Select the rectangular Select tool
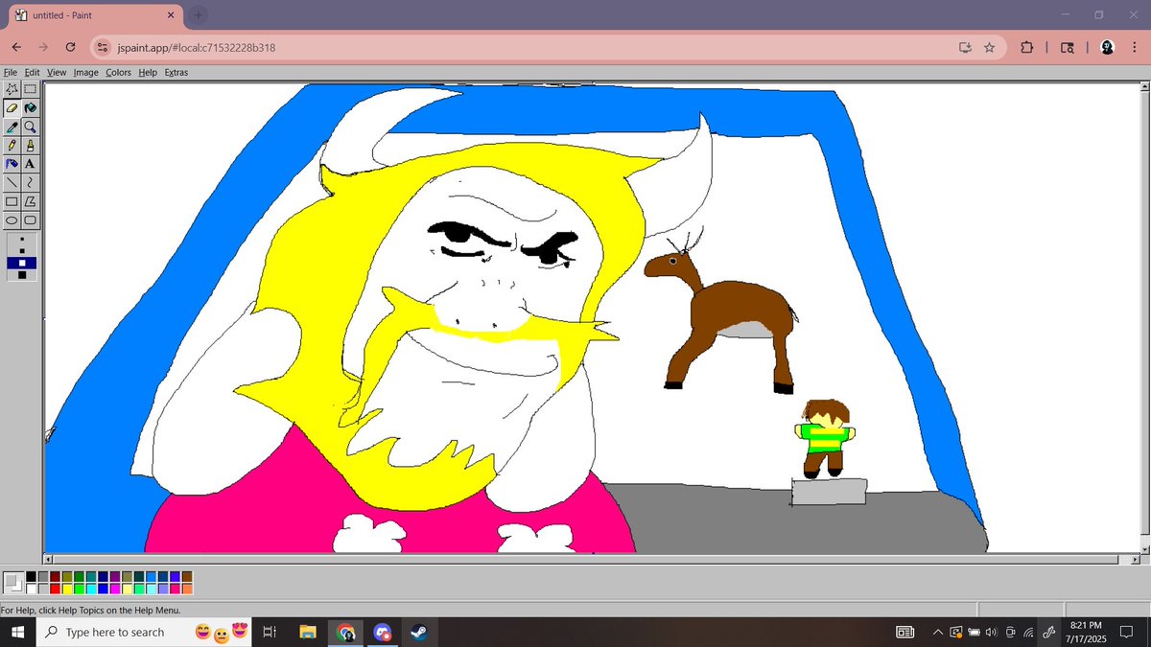This screenshot has width=1151, height=647. 30,89
